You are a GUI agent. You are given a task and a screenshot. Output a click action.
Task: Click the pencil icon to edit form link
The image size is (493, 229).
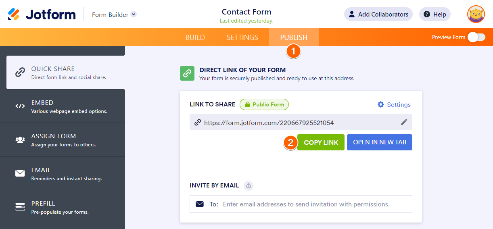[x=404, y=122]
